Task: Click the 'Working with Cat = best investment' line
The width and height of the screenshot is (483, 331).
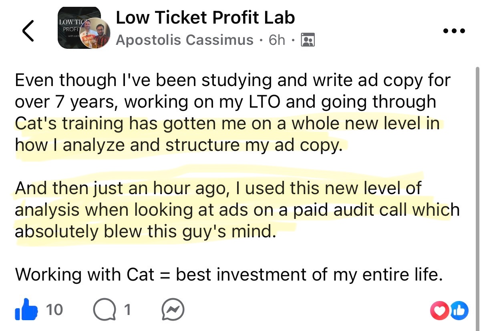Action: tap(229, 275)
